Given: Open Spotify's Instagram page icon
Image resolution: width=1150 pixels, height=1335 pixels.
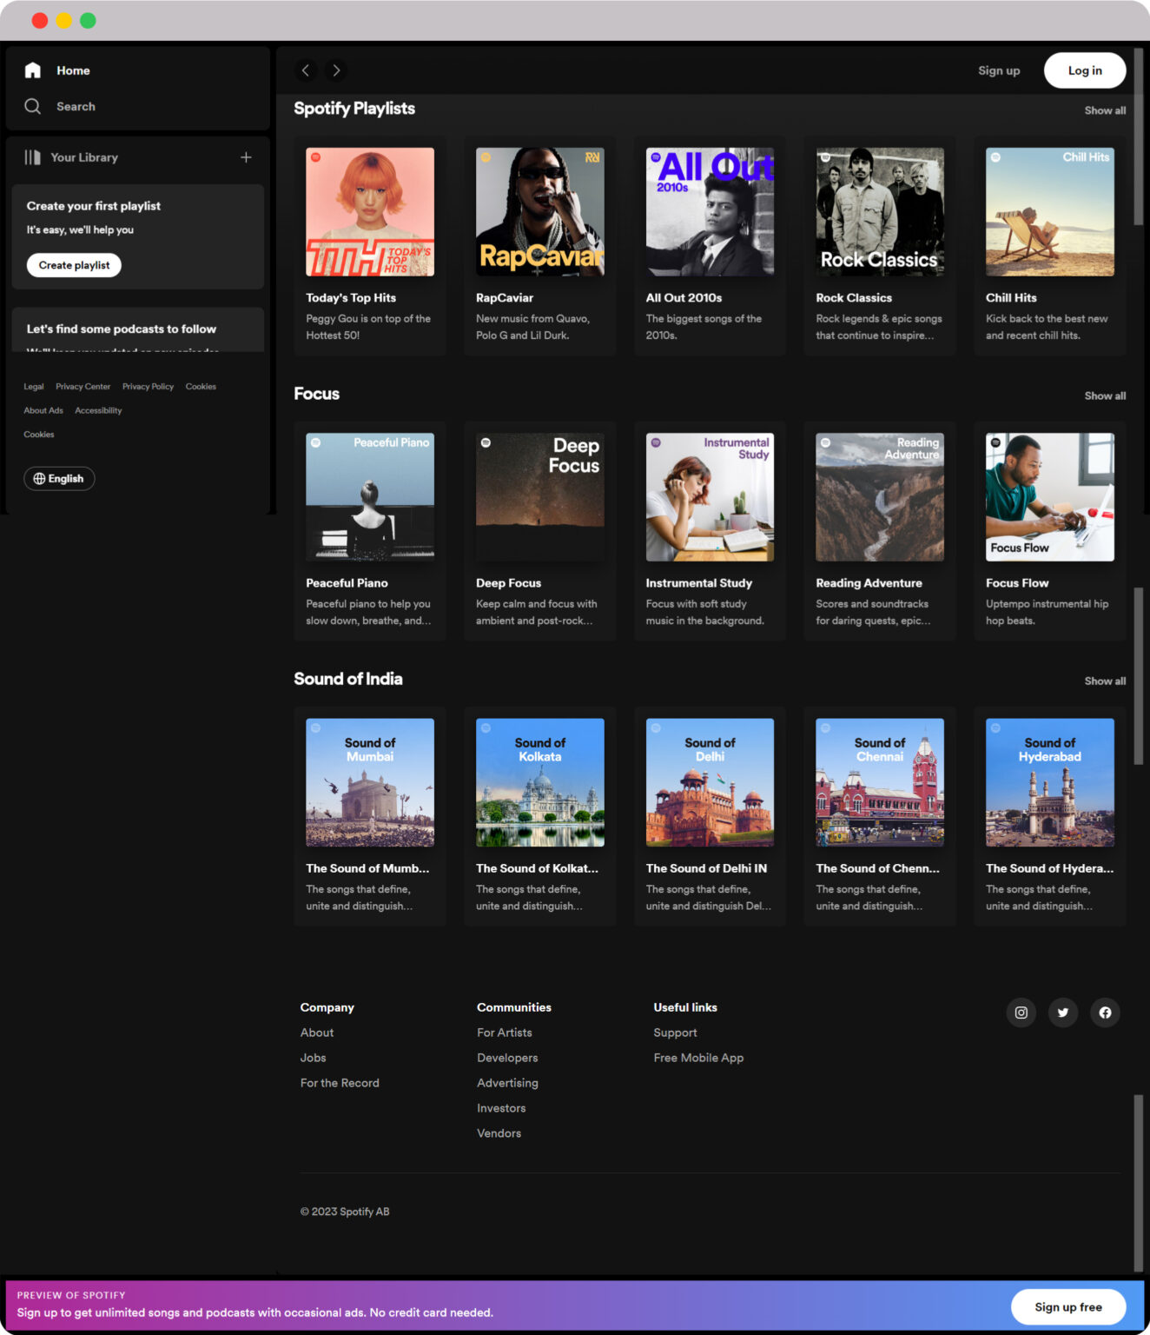Looking at the screenshot, I should point(1021,1013).
